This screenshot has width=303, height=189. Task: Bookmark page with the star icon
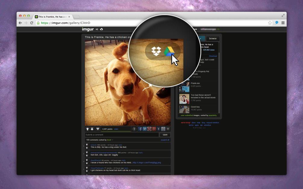pyautogui.click(x=270, y=23)
